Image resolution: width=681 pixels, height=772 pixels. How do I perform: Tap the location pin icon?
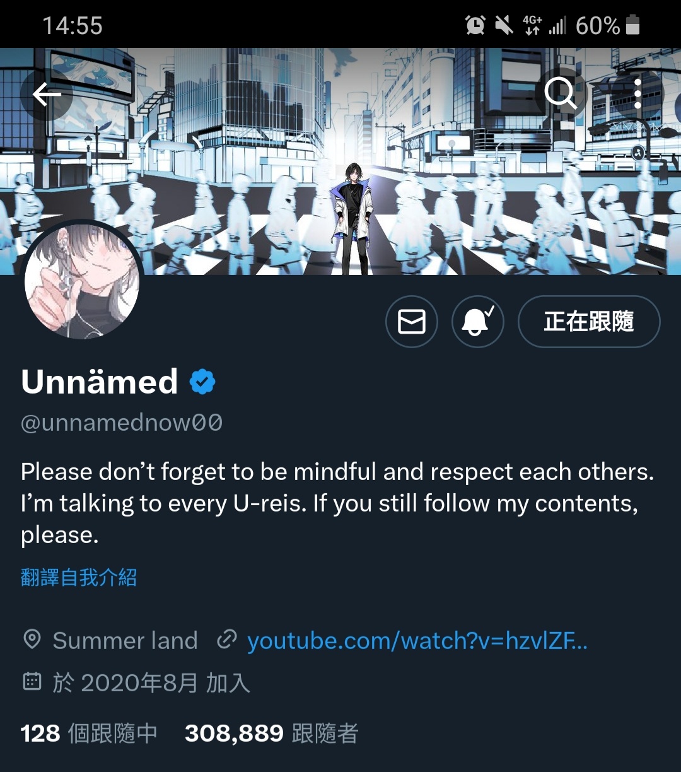[32, 640]
